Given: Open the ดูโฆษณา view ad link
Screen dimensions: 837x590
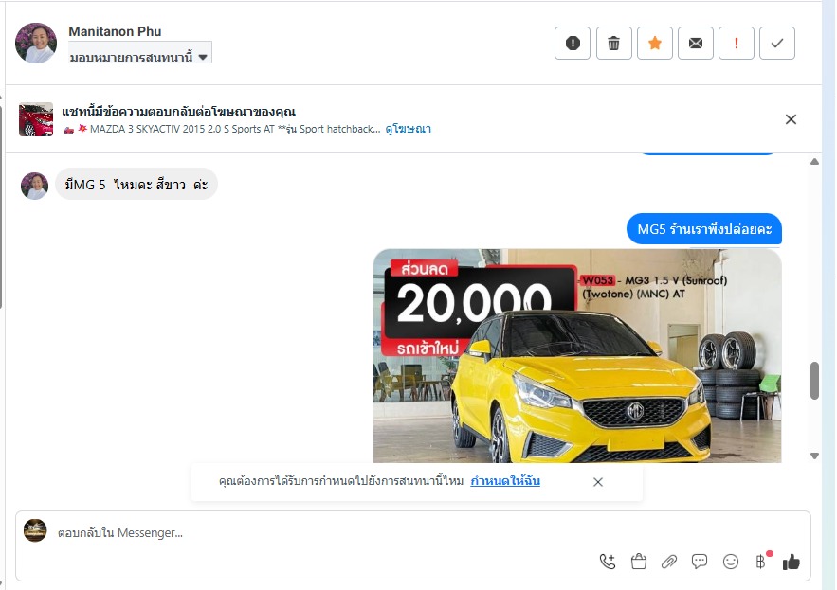Looking at the screenshot, I should (409, 129).
